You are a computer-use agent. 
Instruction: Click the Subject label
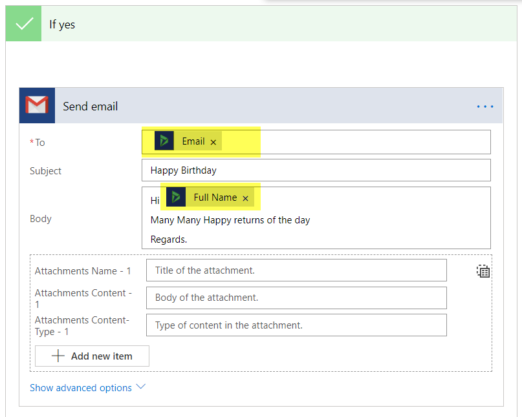(46, 171)
